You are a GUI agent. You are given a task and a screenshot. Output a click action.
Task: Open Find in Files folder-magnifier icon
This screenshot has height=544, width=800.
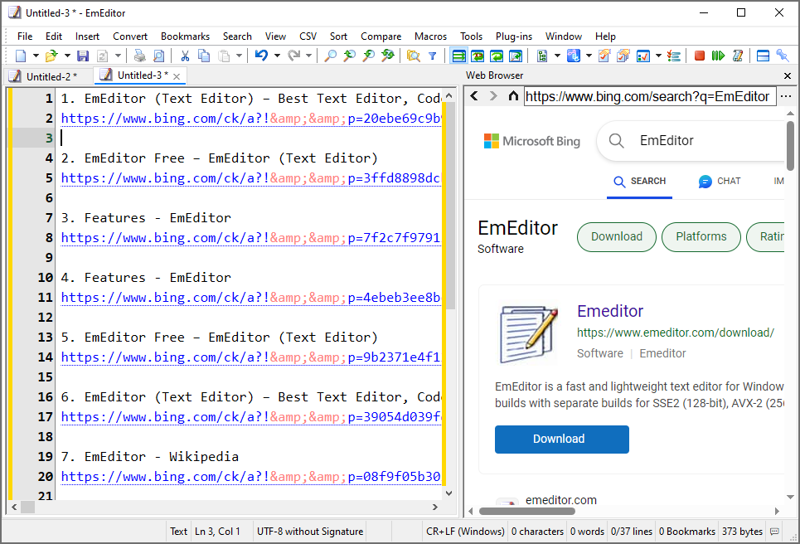[x=414, y=56]
